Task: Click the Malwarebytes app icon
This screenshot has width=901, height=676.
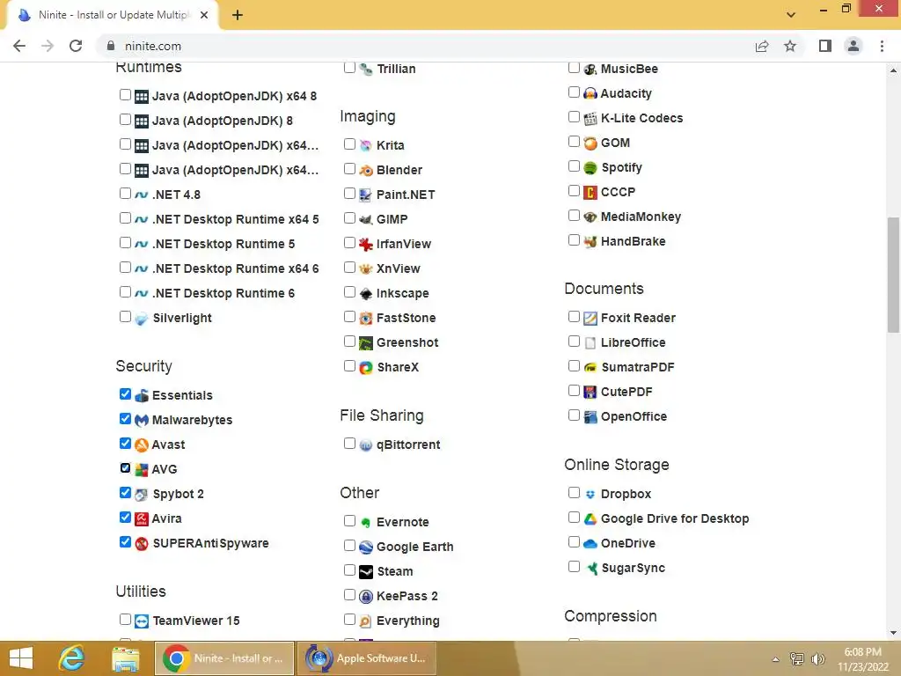Action: [x=142, y=420]
